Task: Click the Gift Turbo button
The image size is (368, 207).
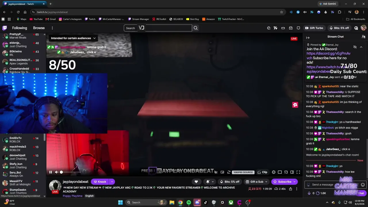Action: [x=314, y=28]
